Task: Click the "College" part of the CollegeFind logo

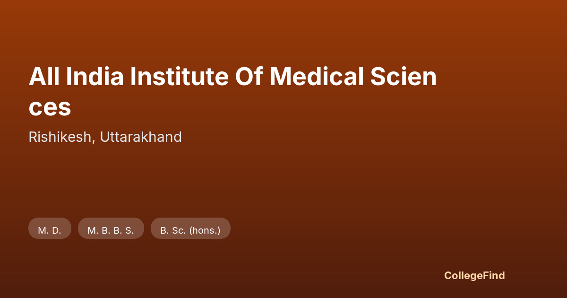Action: pyautogui.click(x=463, y=275)
